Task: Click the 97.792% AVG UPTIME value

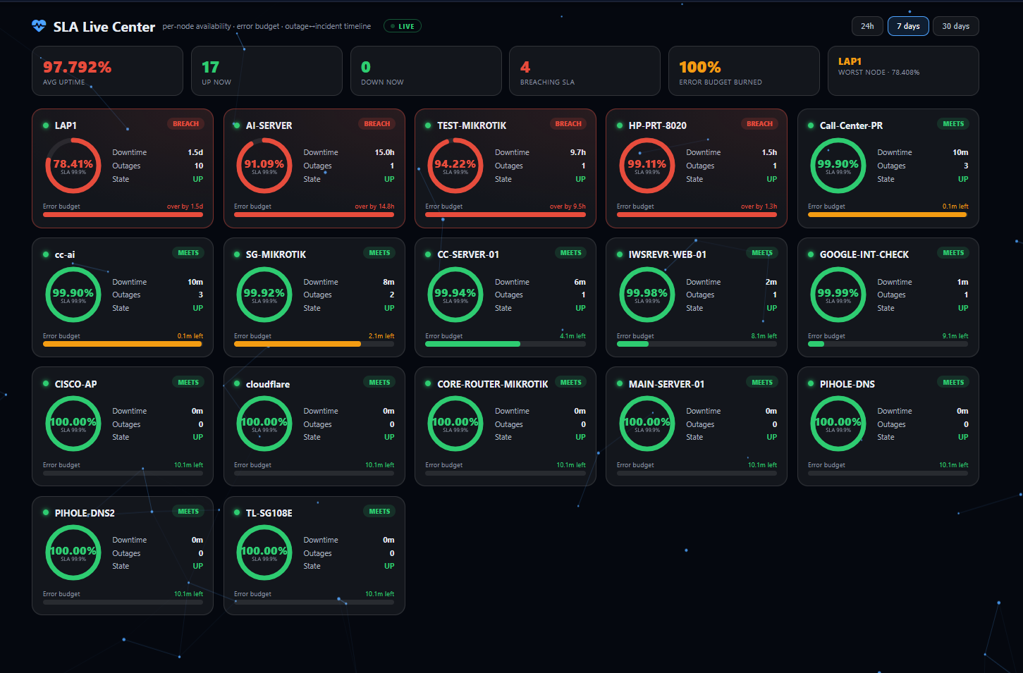Action: pos(77,67)
